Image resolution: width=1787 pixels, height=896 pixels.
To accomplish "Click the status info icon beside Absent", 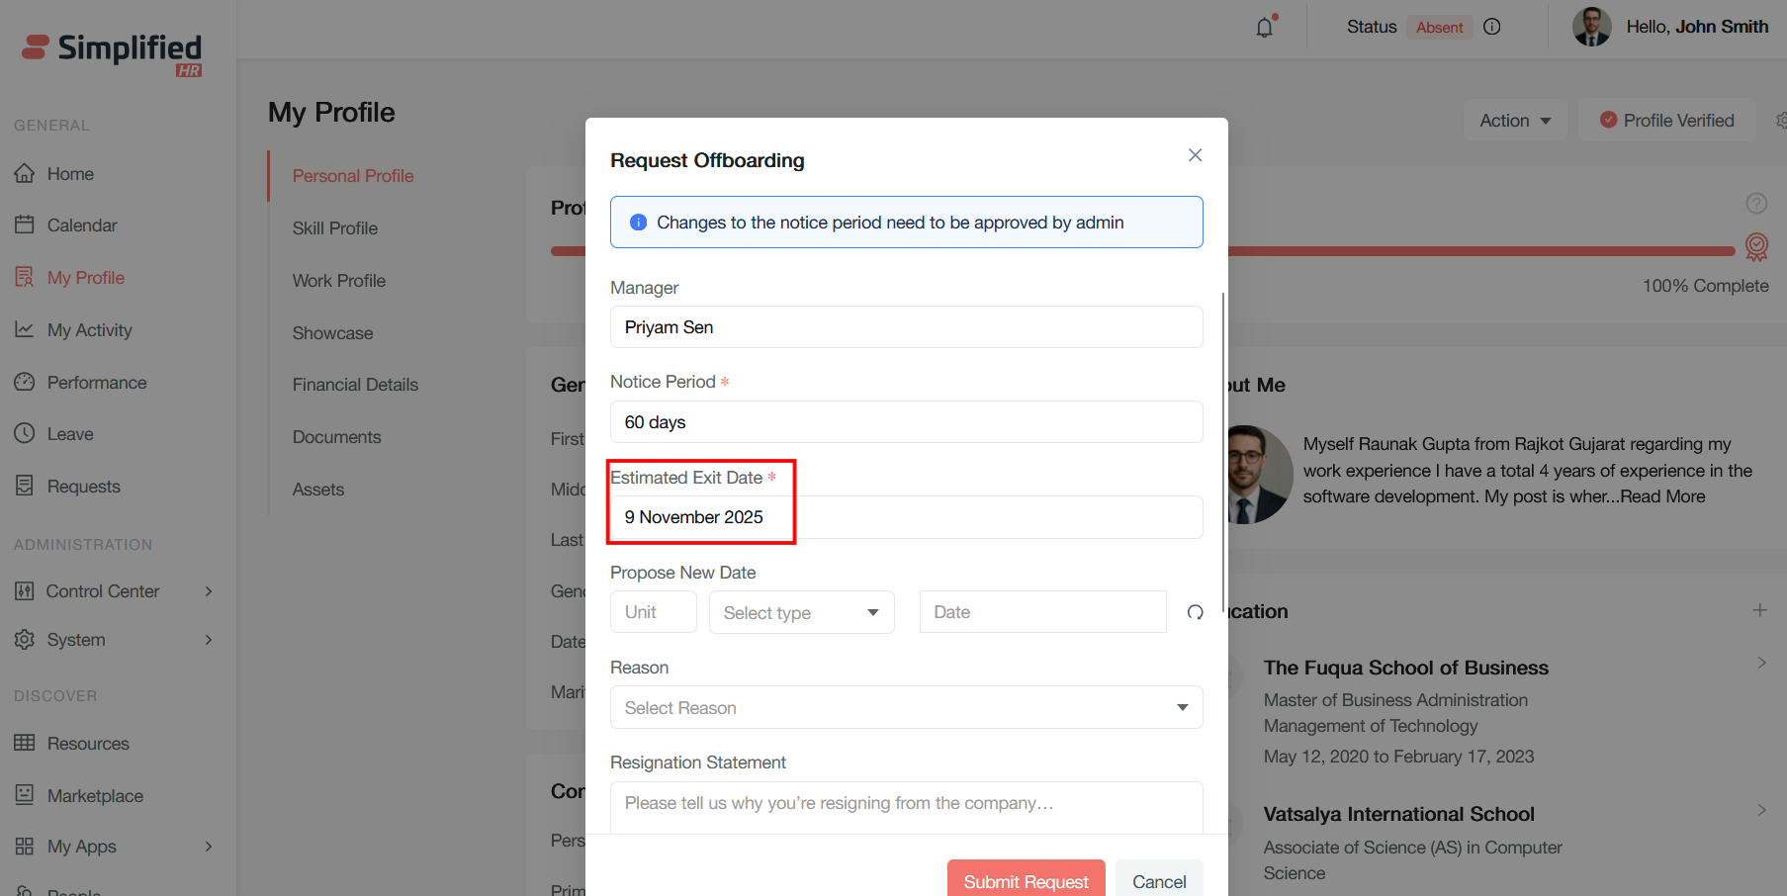I will tap(1492, 27).
